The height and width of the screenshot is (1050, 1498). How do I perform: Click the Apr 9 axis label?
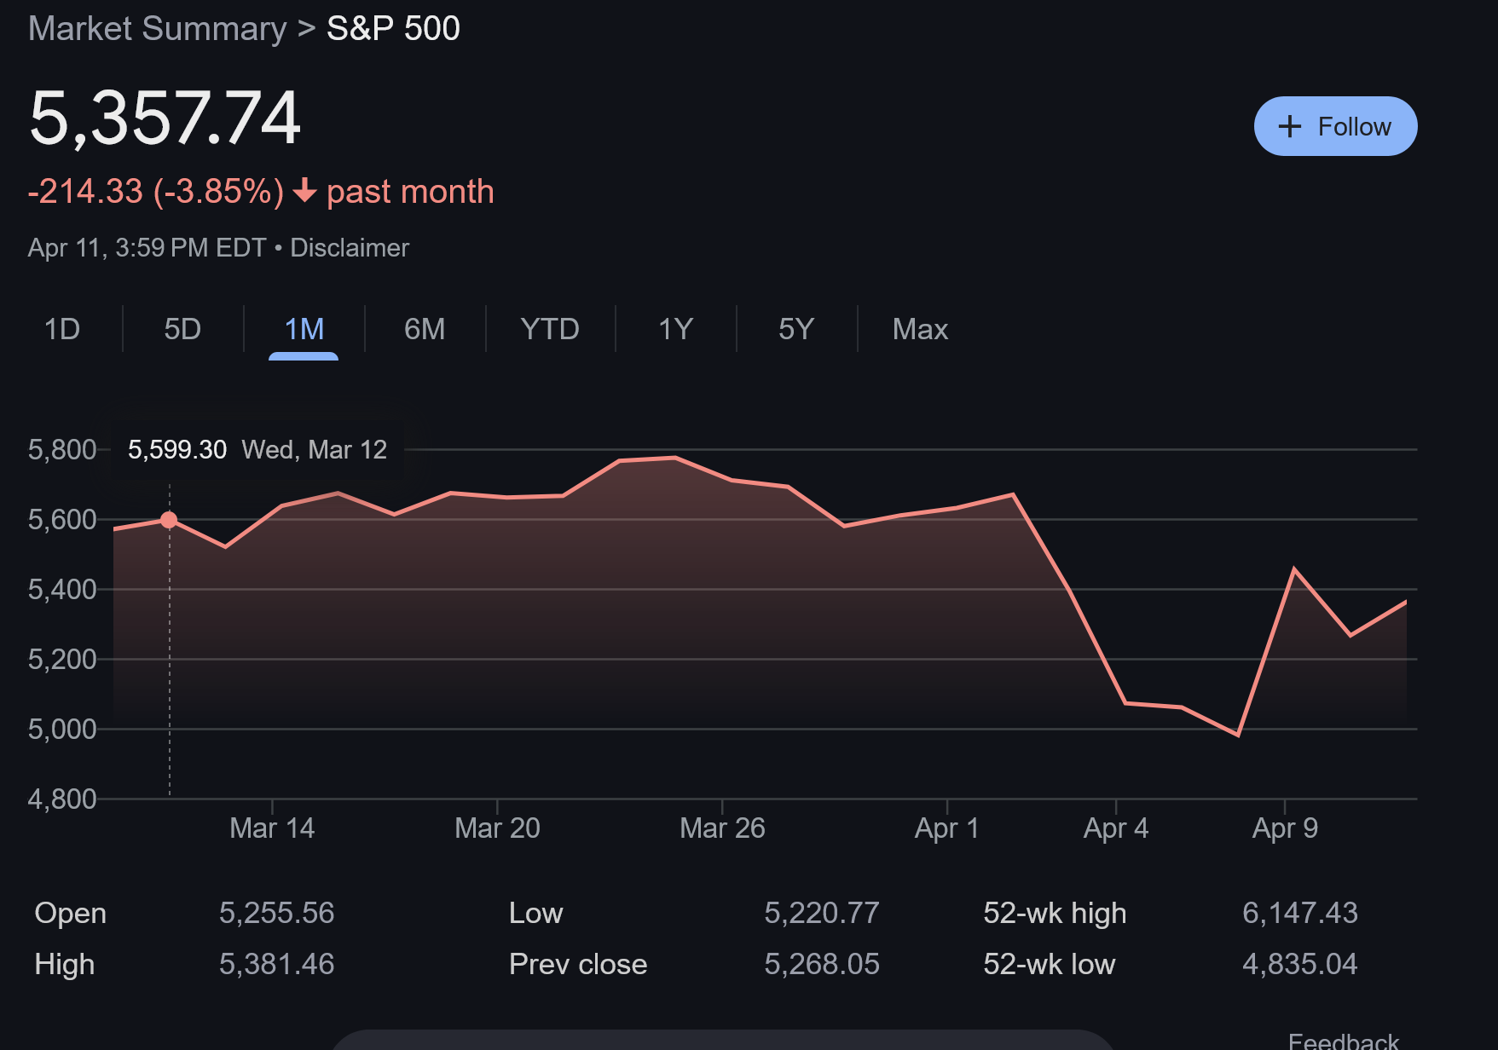click(x=1285, y=828)
